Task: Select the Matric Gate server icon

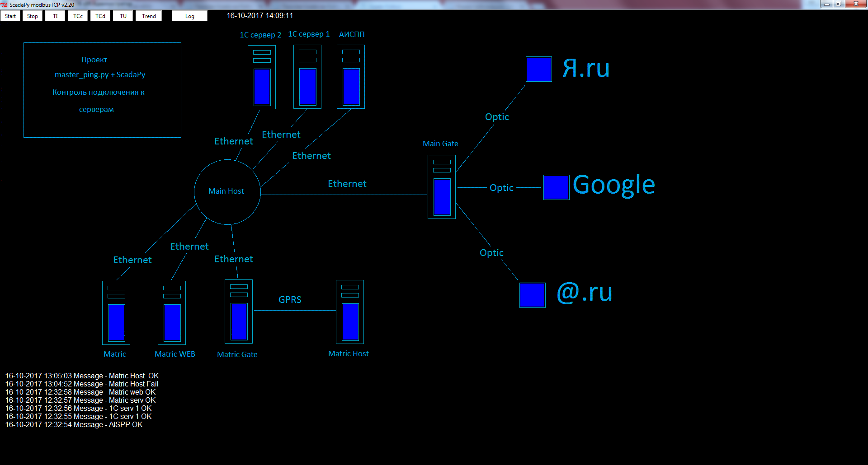Action: pyautogui.click(x=239, y=312)
